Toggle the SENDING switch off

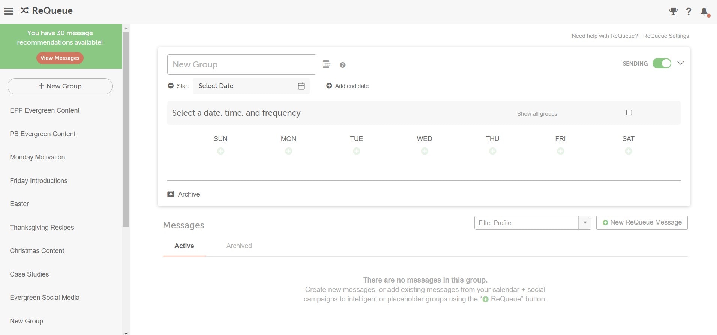(x=662, y=63)
